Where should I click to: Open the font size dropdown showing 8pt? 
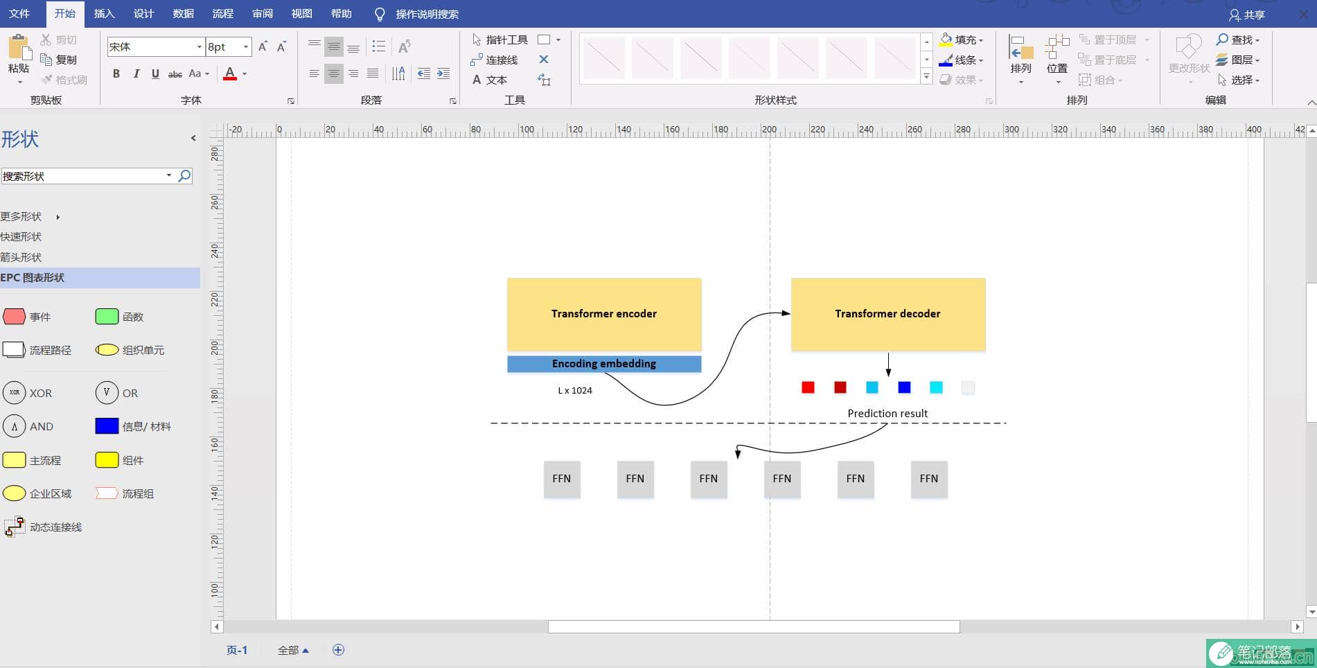(x=246, y=46)
